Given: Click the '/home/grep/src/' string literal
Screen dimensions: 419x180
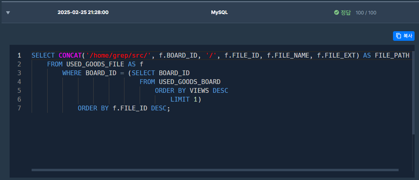Looking at the screenshot, I should pyautogui.click(x=118, y=55).
